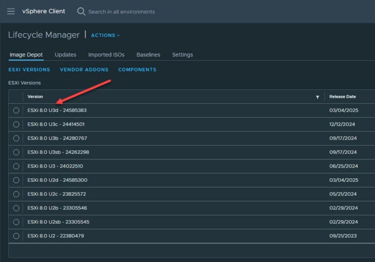
Task: Click version text ESXi 8.0 U3sb - 24262298
Action: coord(58,152)
